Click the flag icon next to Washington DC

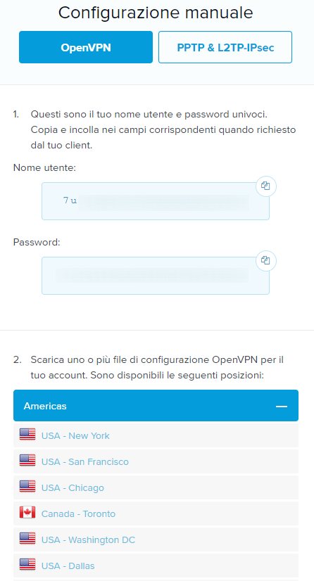27,538
